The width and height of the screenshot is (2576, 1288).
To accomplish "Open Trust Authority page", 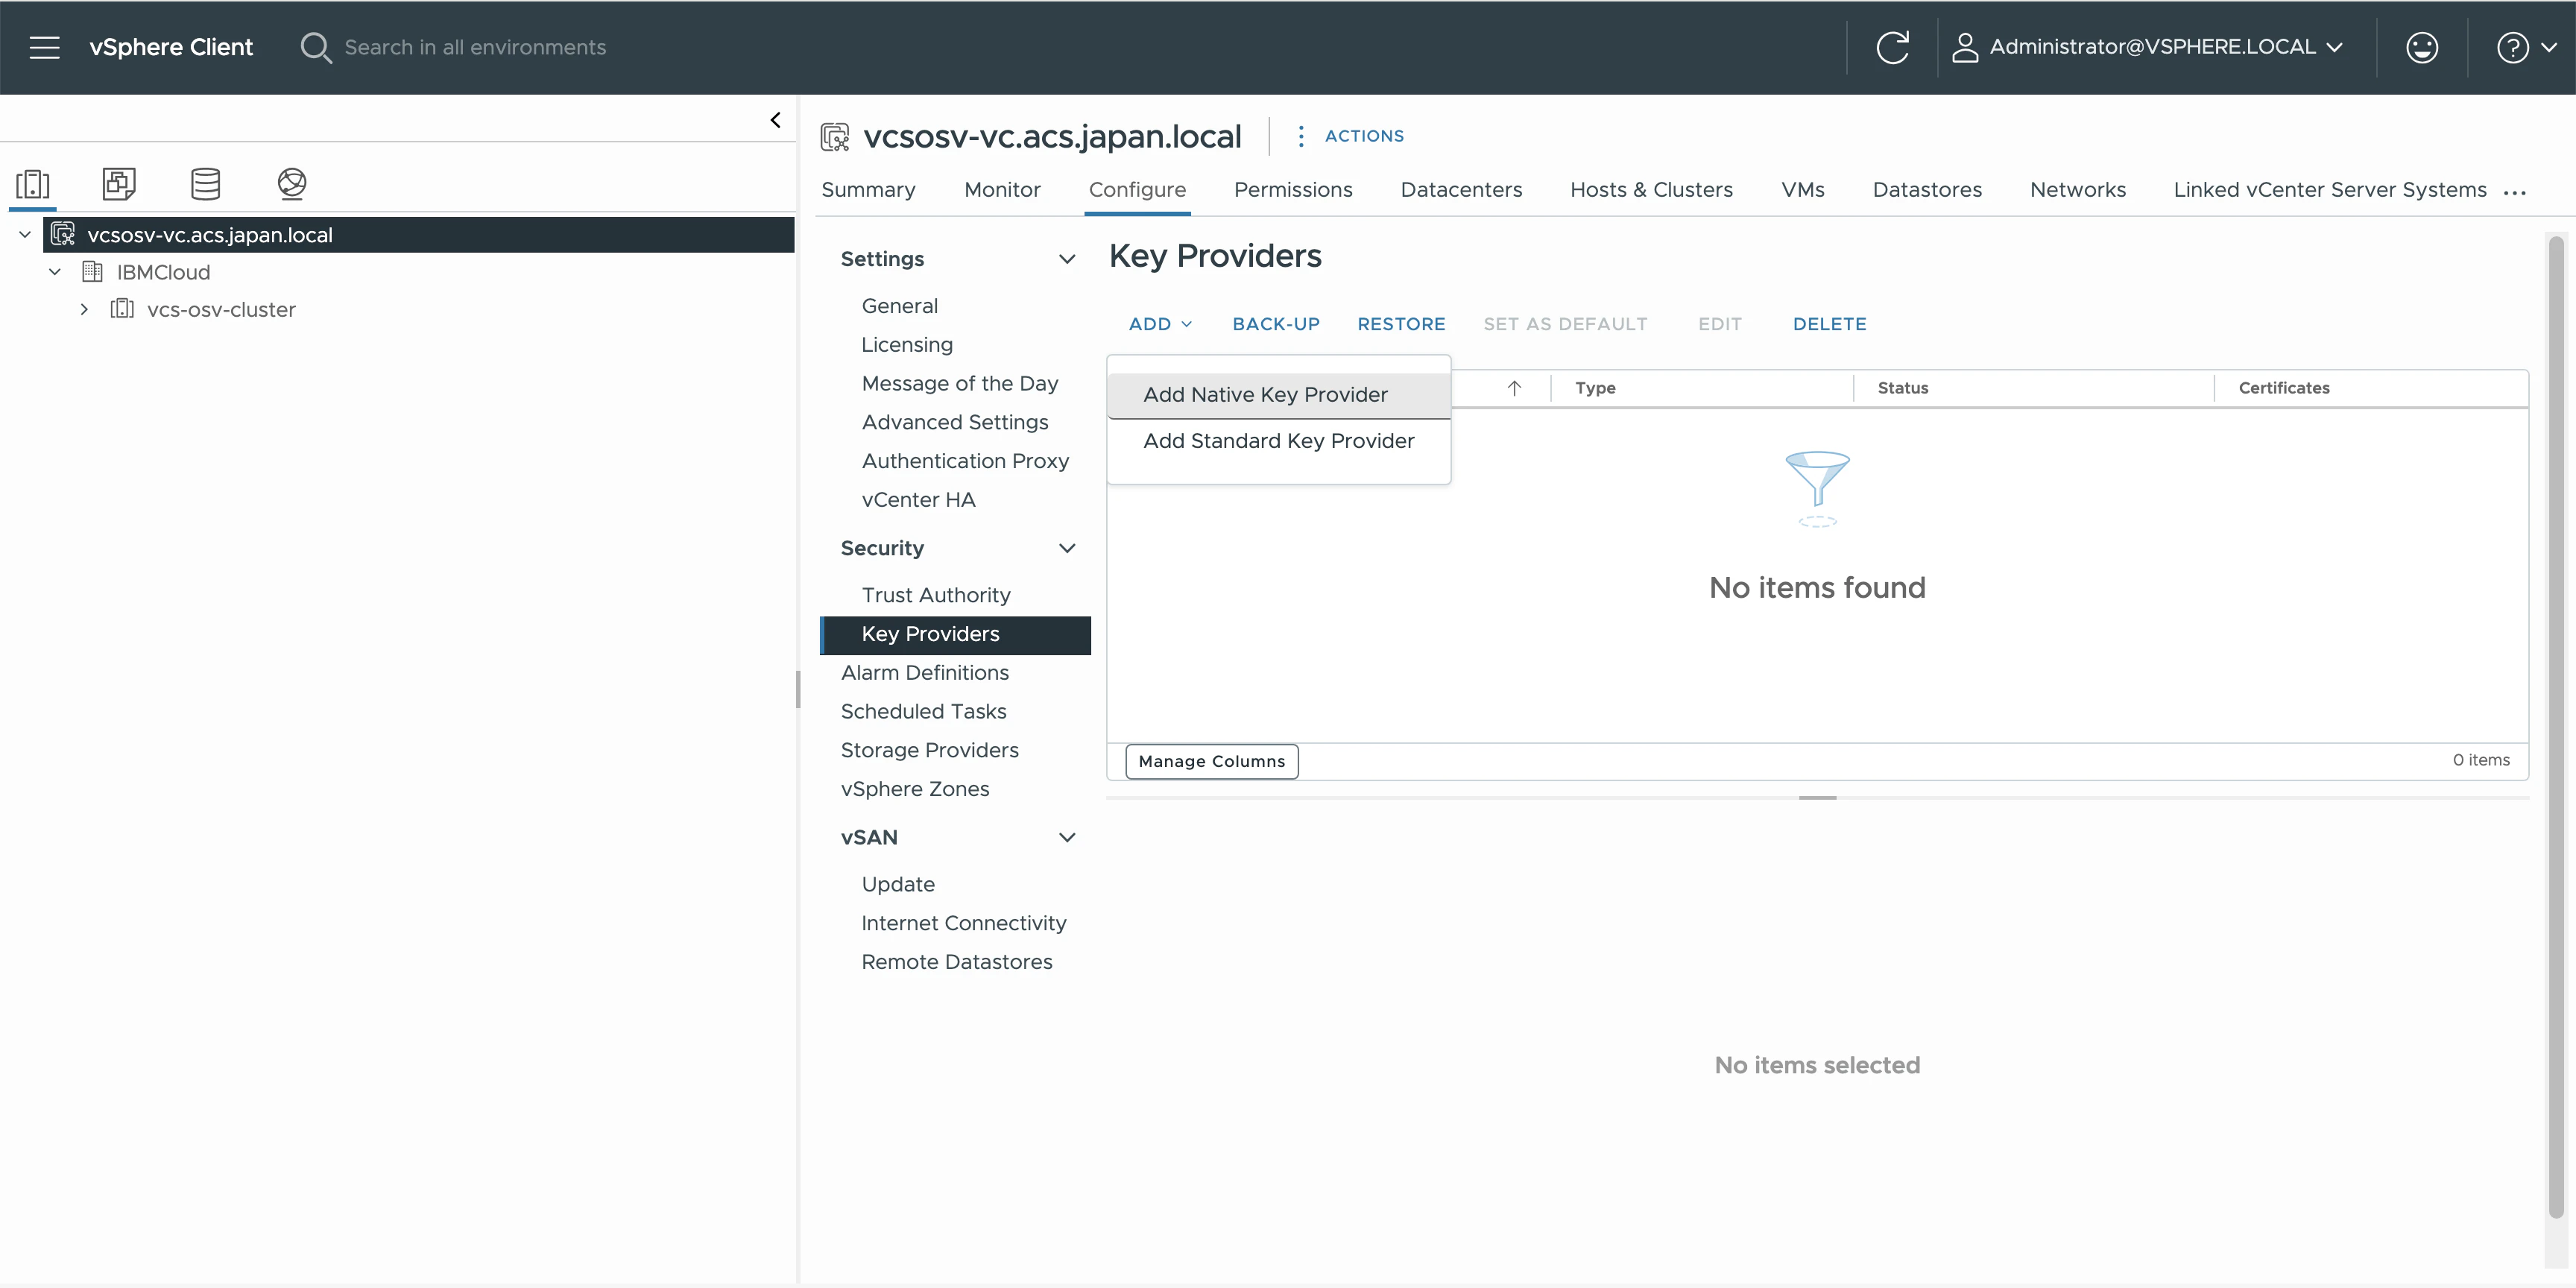I will 936,595.
